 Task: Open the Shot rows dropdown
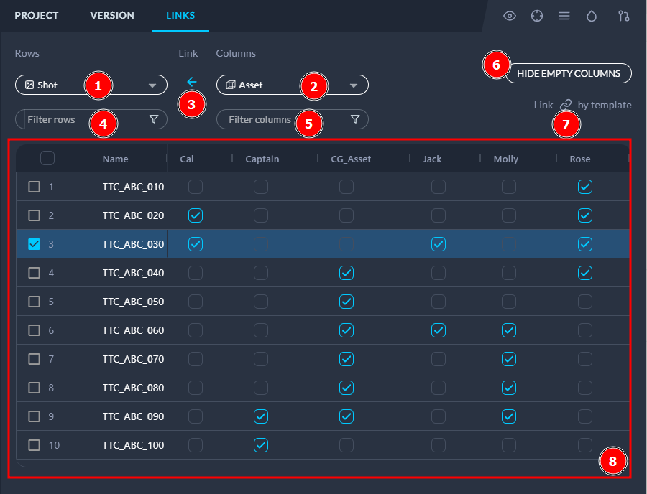point(152,85)
